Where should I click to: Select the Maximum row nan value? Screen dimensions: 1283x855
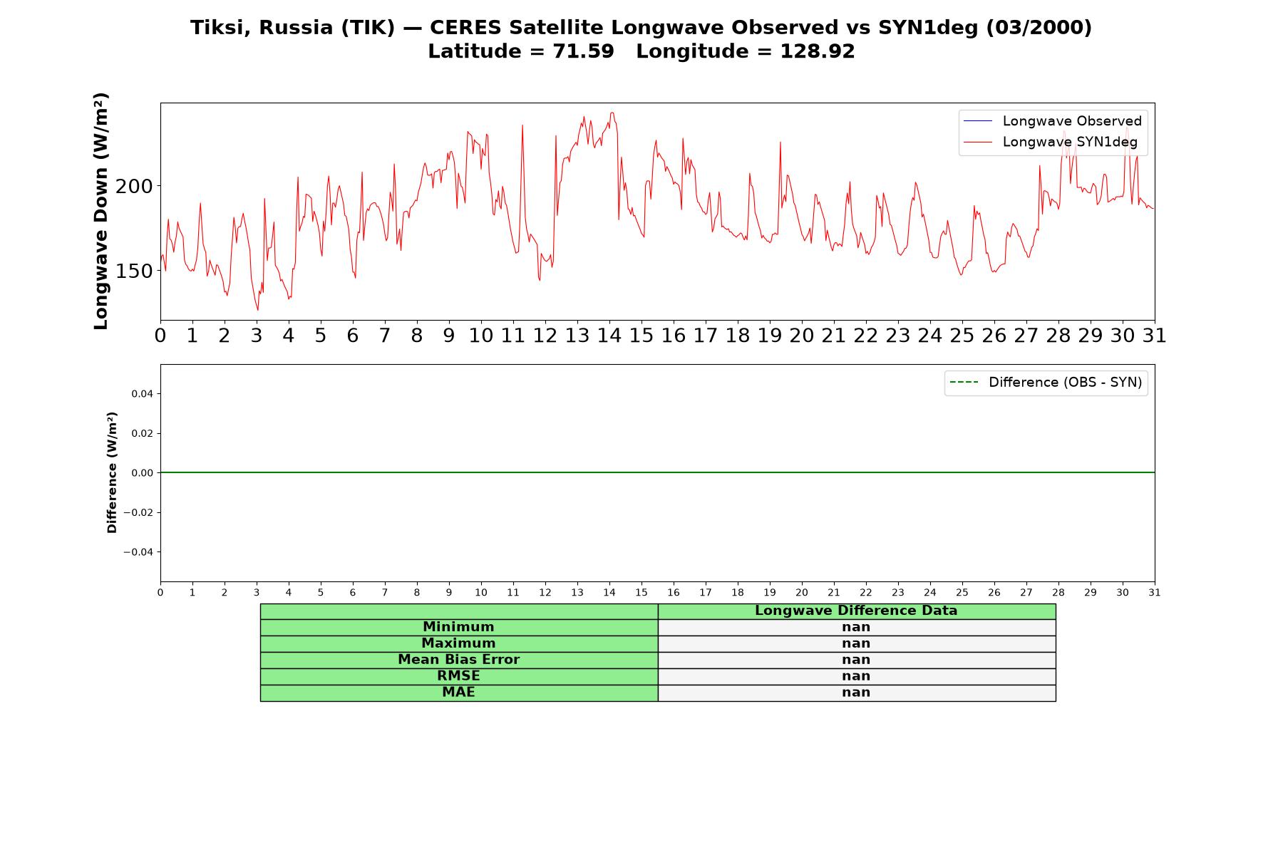[856, 643]
